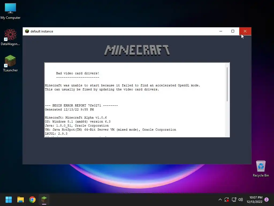Click the 'Bad video card drivers!' heading

click(78, 73)
